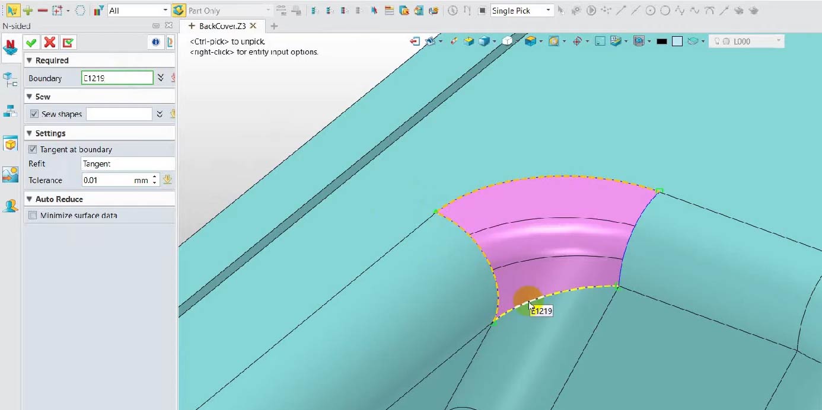Click into the Boundary input field
The height and width of the screenshot is (410, 822).
pos(117,78)
